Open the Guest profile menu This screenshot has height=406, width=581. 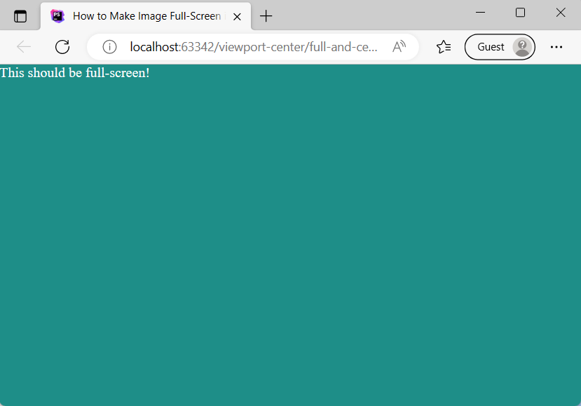coord(499,46)
